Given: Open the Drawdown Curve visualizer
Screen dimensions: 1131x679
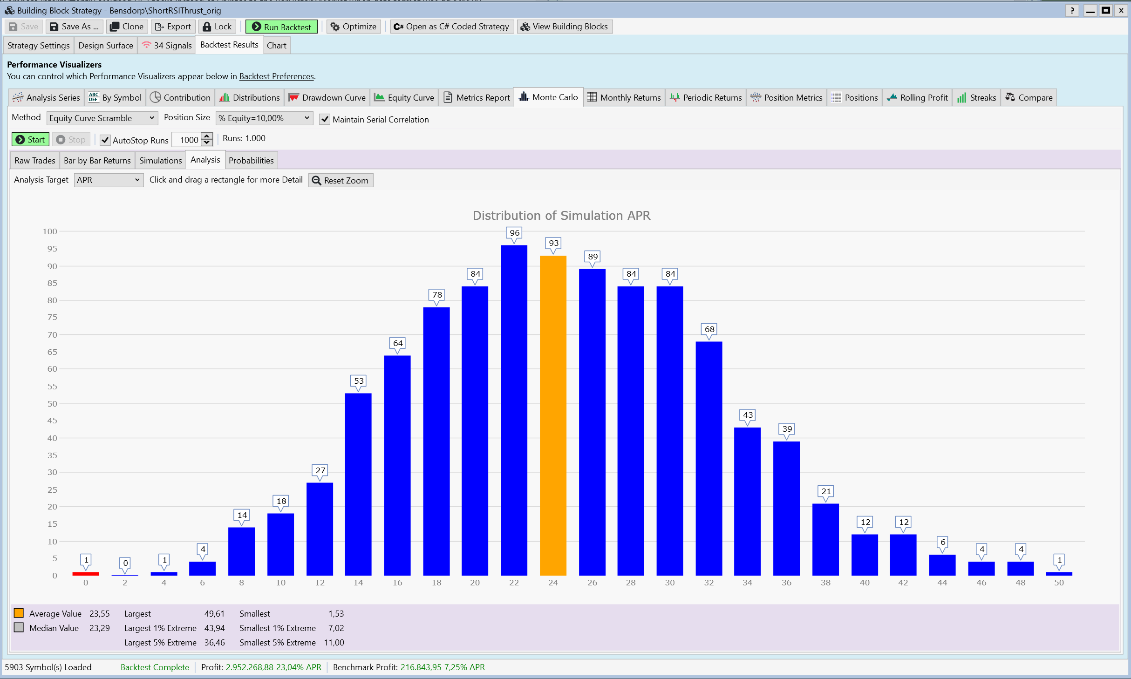Looking at the screenshot, I should click(327, 97).
